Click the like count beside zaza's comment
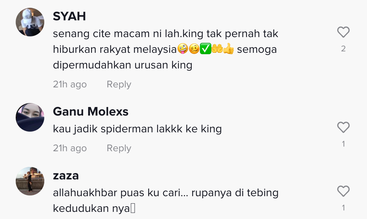The image size is (367, 219). [343, 208]
